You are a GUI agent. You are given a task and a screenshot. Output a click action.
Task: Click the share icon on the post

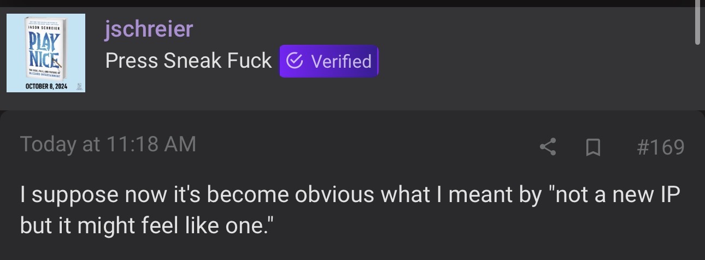[x=548, y=146]
